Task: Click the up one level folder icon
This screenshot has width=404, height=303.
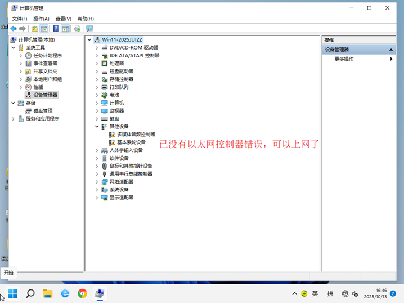Action: [x=35, y=29]
